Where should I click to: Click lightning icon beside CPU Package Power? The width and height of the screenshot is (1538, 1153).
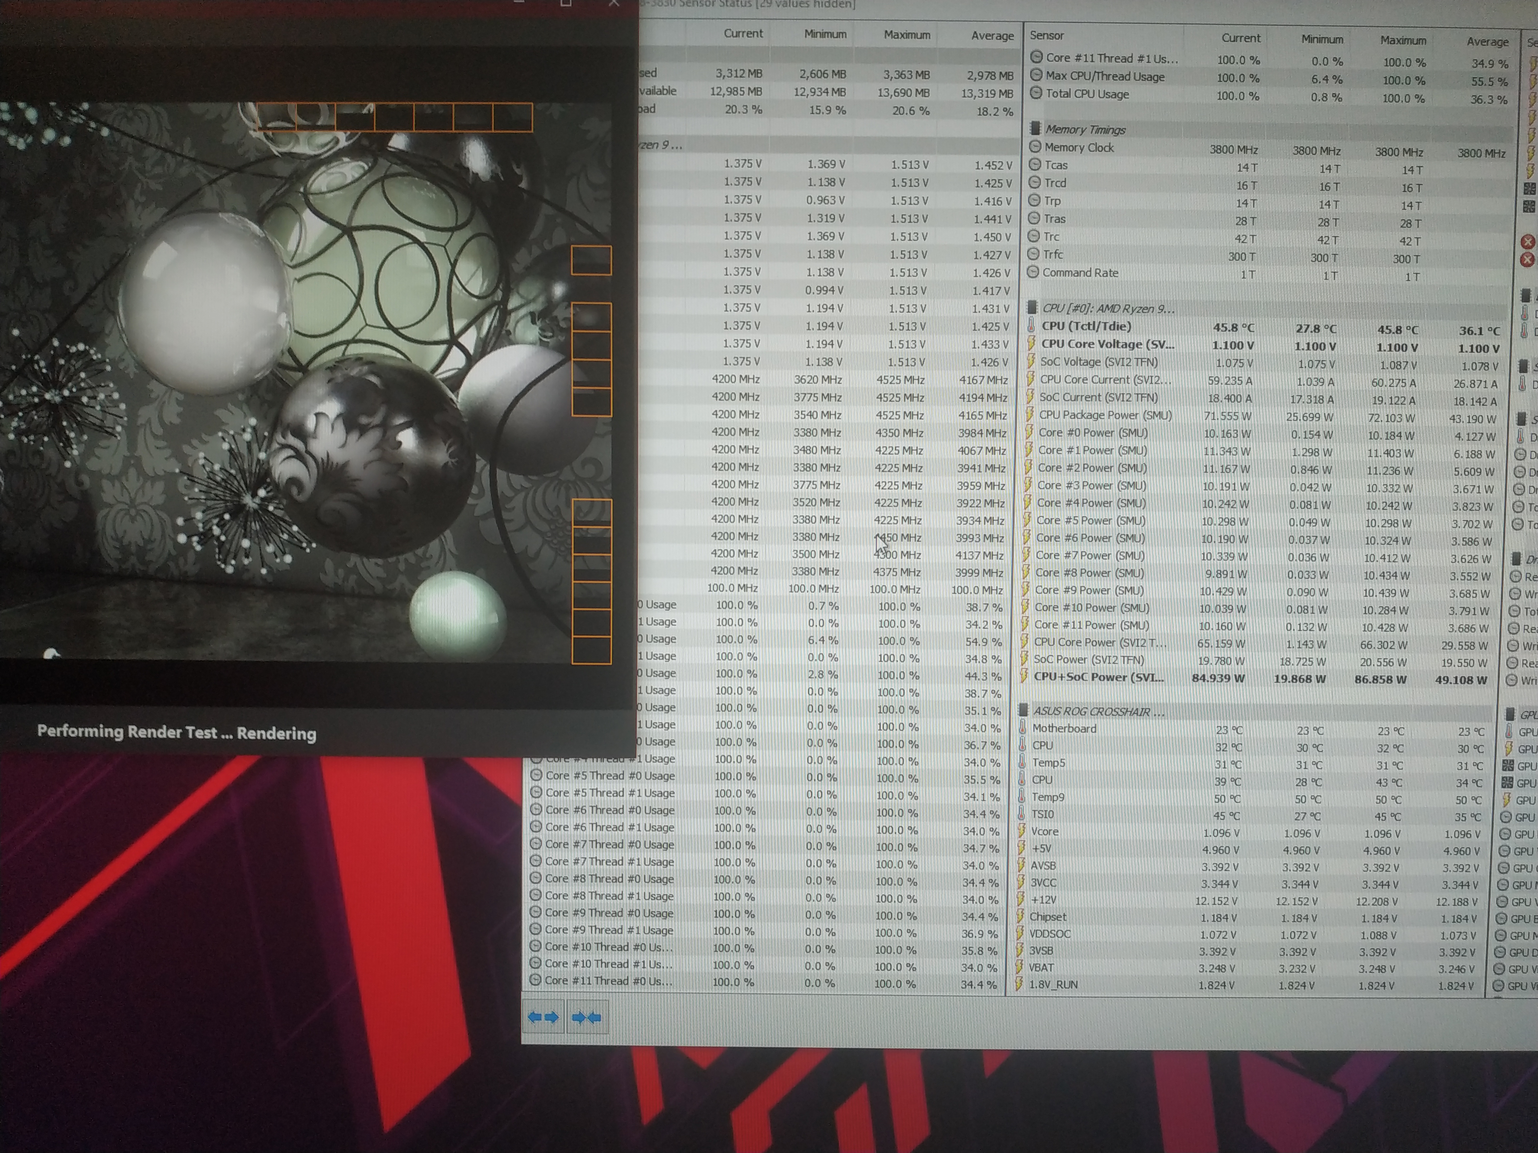[x=1030, y=414]
